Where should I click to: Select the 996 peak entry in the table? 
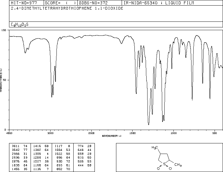63,157
